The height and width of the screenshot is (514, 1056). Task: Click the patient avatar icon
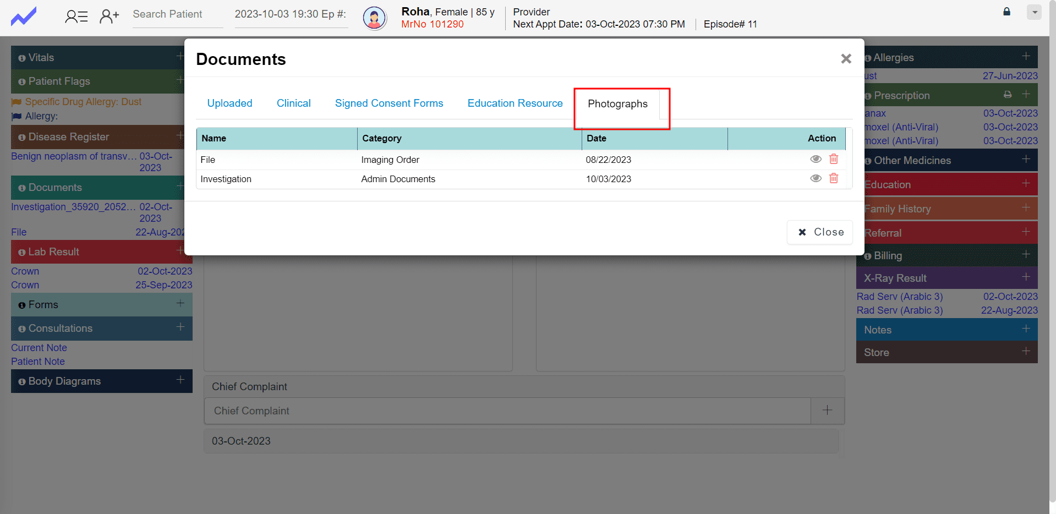(374, 18)
